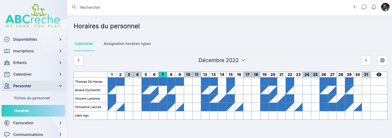The width and height of the screenshot is (392, 138).
Task: Click the Enfants group icon
Action: tap(7, 63)
